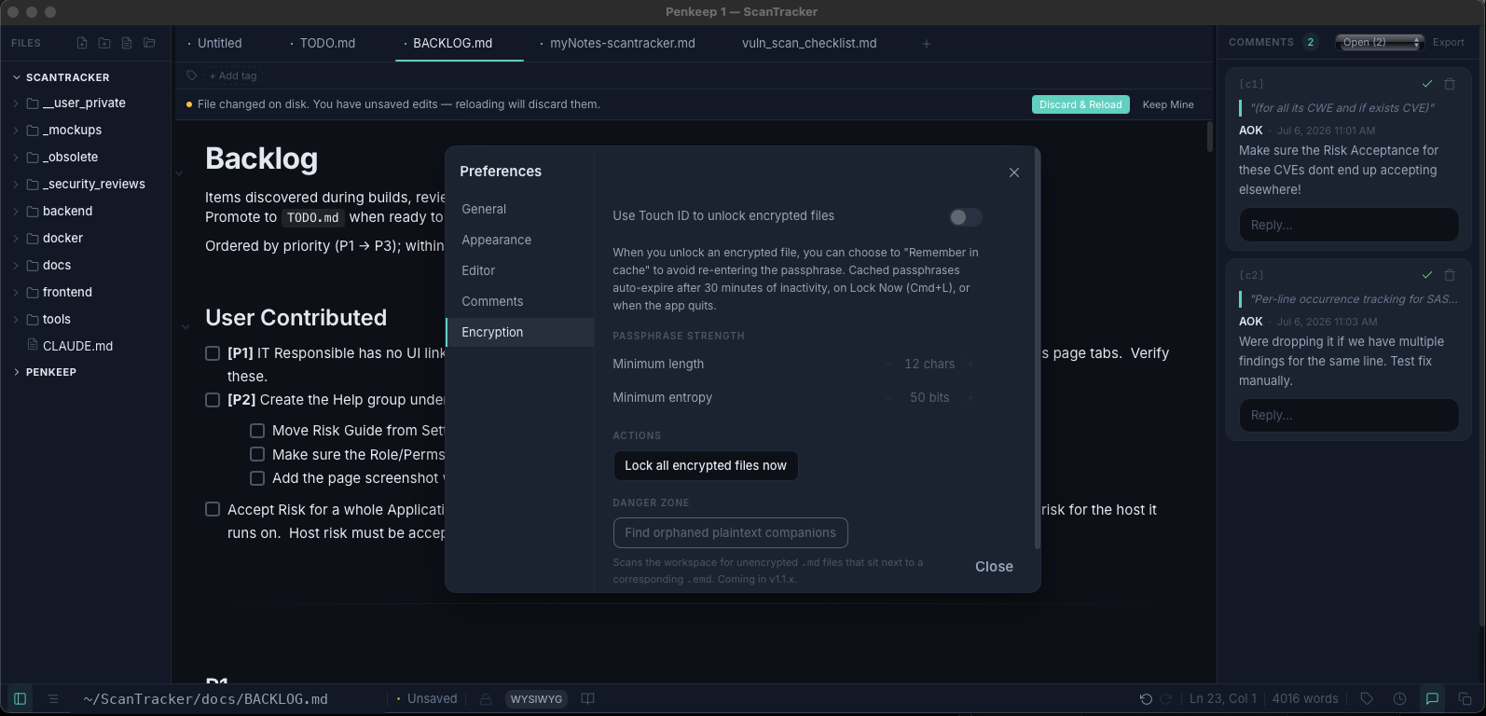
Task: Click Reply field under comment c2
Action: coord(1348,416)
